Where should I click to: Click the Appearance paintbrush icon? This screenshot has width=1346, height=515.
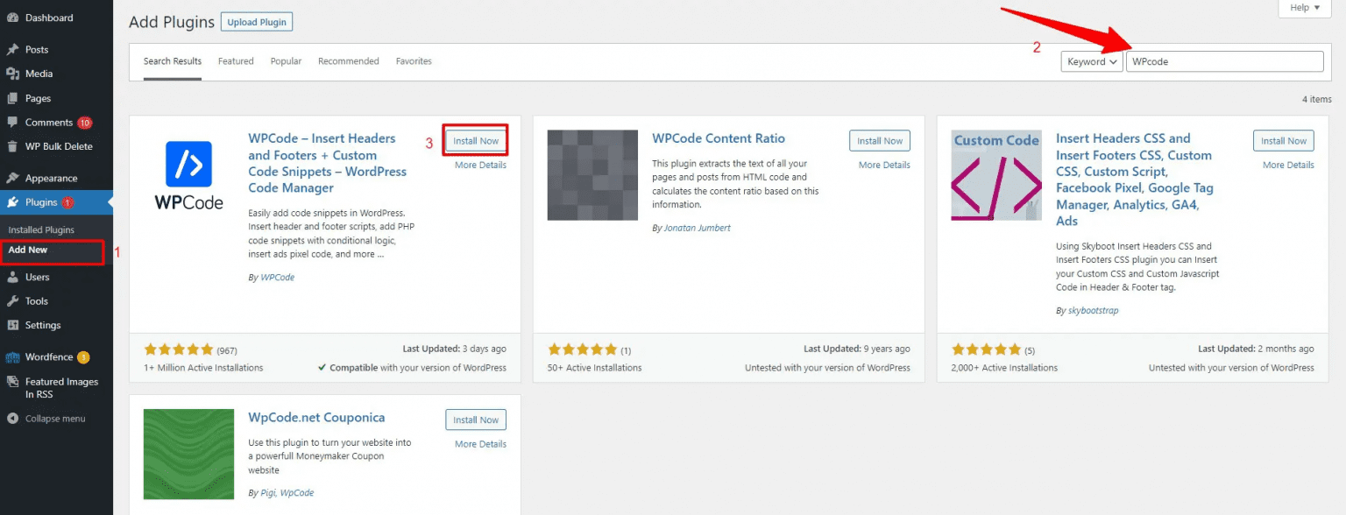click(x=12, y=179)
